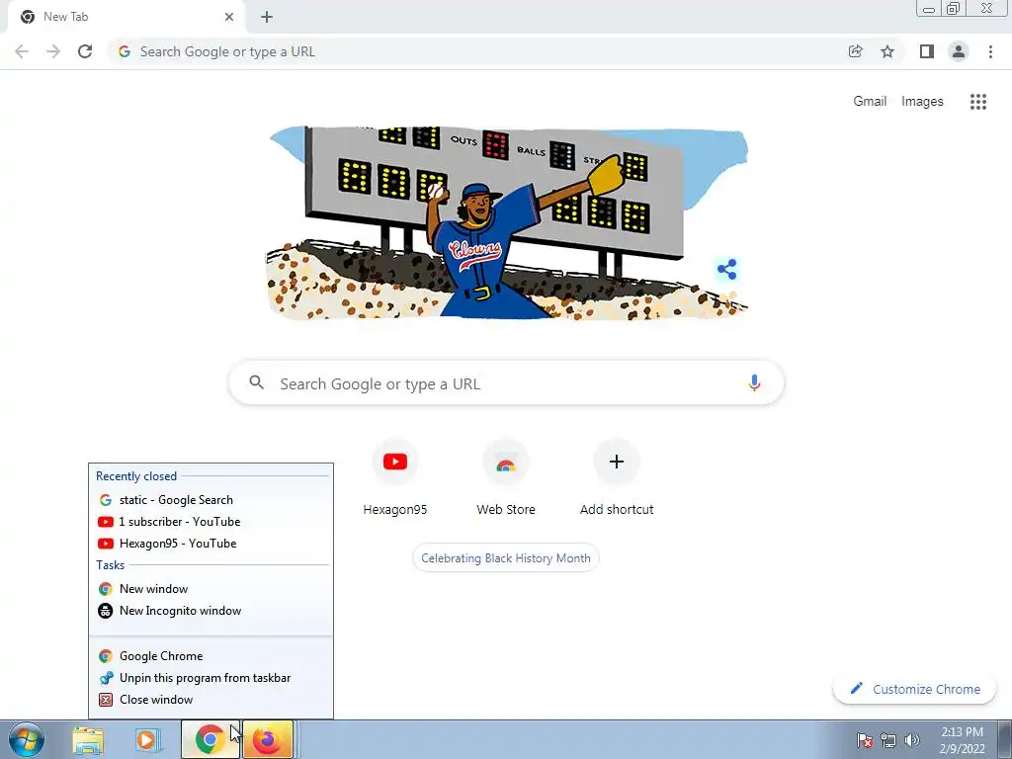
Task: Open the baseball Google Doodle image
Action: [507, 222]
